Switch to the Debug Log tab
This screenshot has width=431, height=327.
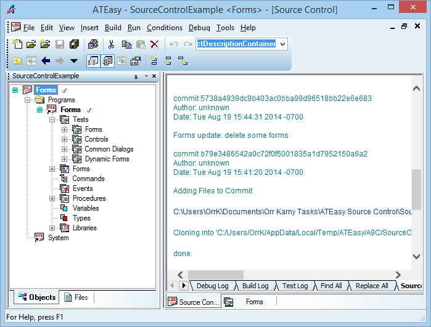[x=212, y=286]
